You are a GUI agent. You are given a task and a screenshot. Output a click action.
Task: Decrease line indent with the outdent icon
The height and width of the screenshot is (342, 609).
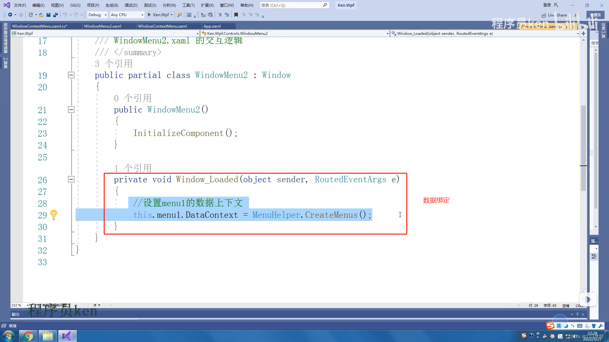tap(203, 15)
